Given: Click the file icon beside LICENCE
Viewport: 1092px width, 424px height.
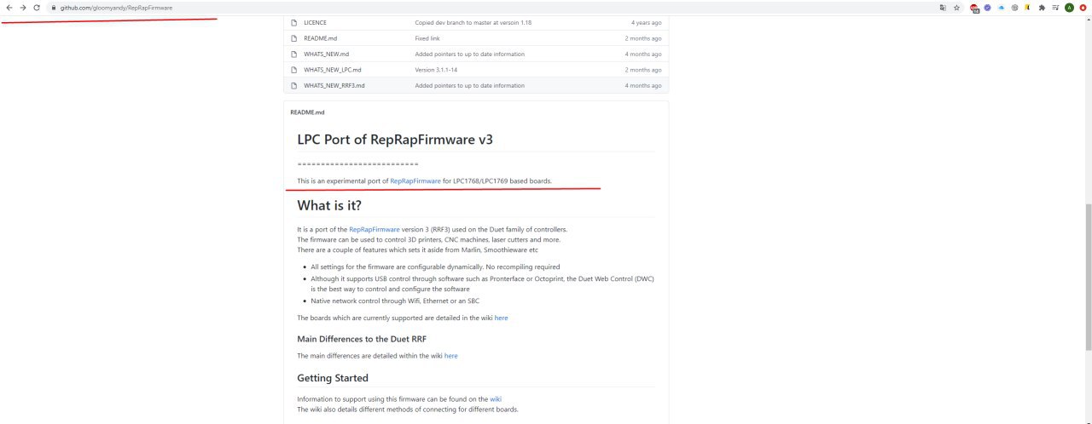Looking at the screenshot, I should [x=293, y=22].
